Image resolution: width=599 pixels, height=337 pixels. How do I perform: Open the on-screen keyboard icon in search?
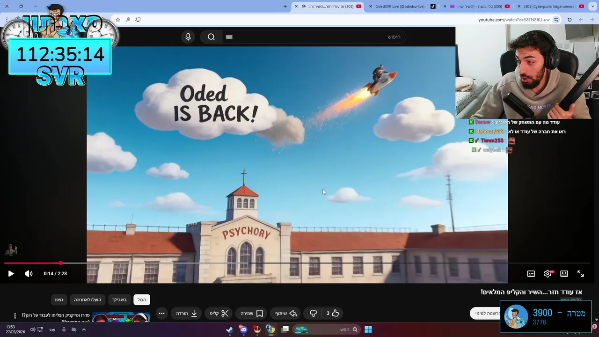[229, 37]
